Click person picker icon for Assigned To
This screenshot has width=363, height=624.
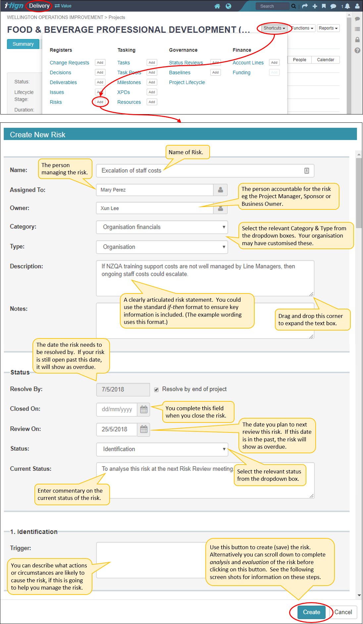pyautogui.click(x=220, y=190)
